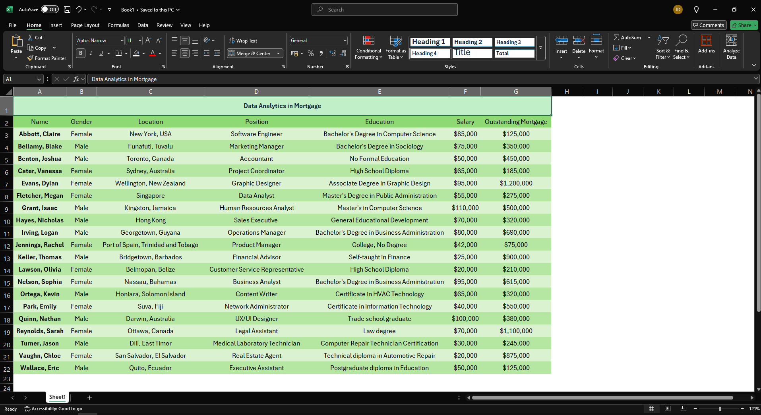This screenshot has width=761, height=415.
Task: Open Format as Table gallery
Action: pyautogui.click(x=396, y=48)
